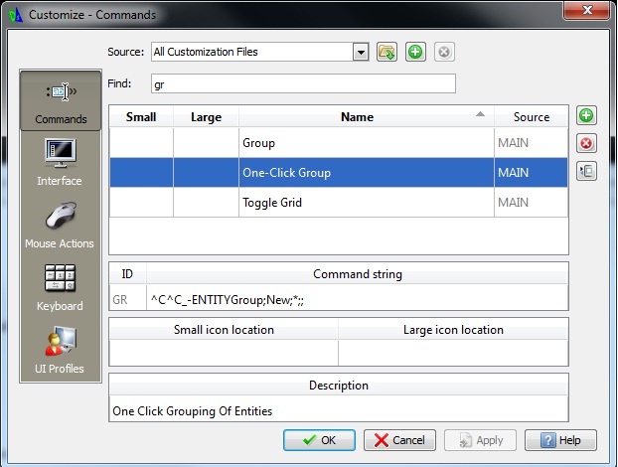Click the sort arrow in Name header
Image resolution: width=618 pixels, height=467 pixels.
tap(480, 114)
